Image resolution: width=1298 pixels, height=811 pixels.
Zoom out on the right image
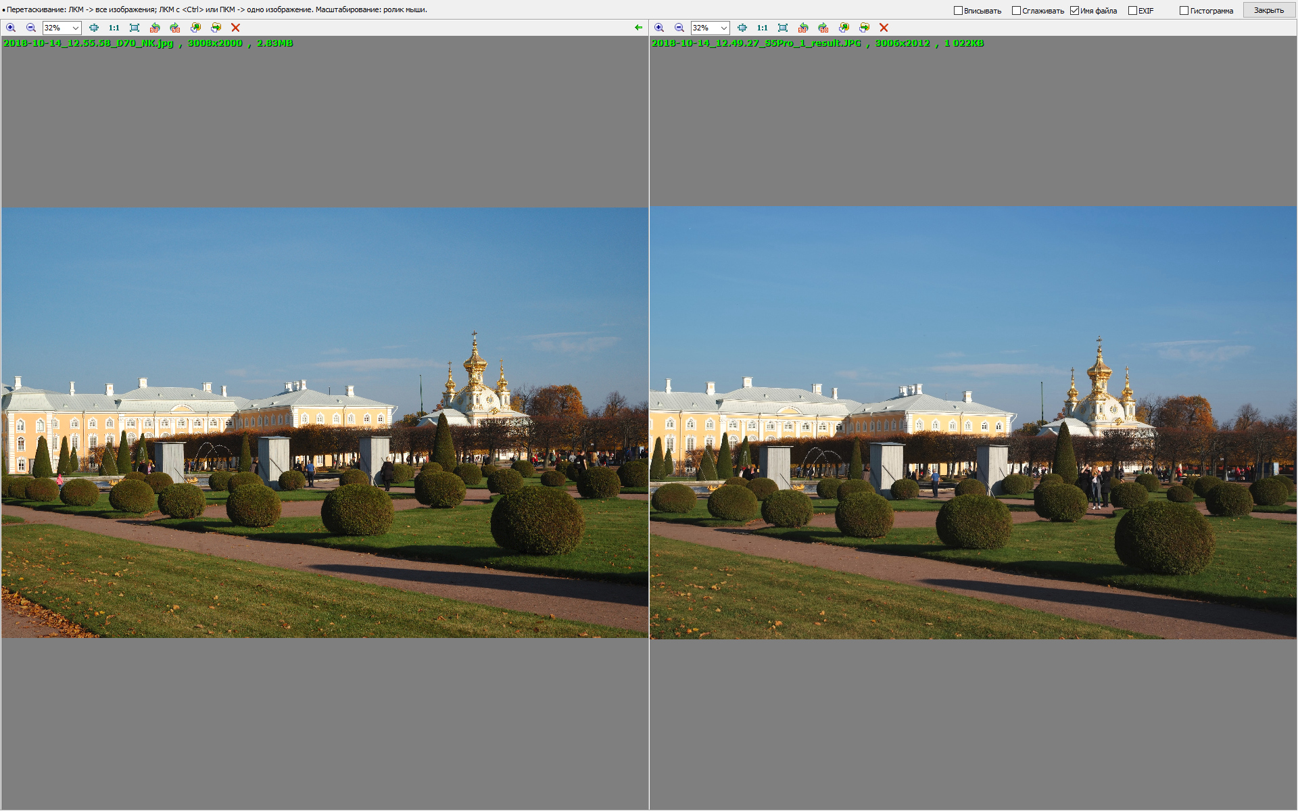pos(679,28)
